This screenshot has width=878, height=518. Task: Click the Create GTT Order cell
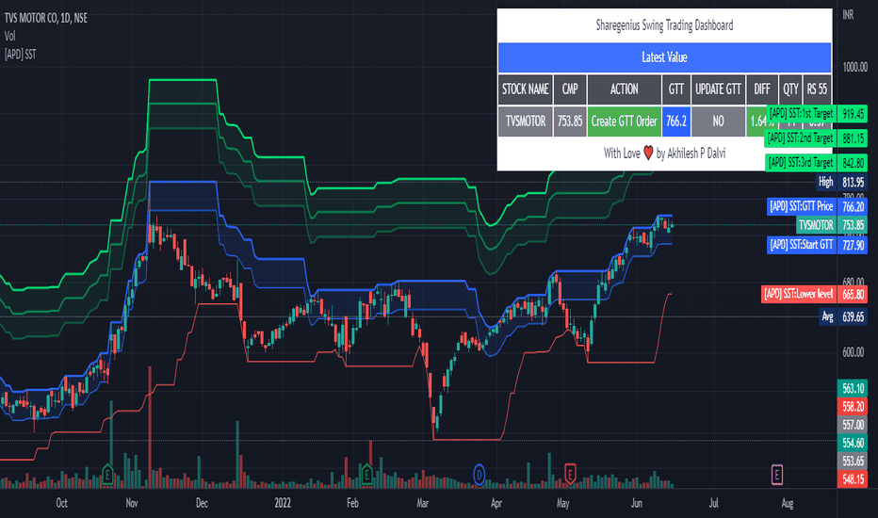click(624, 121)
